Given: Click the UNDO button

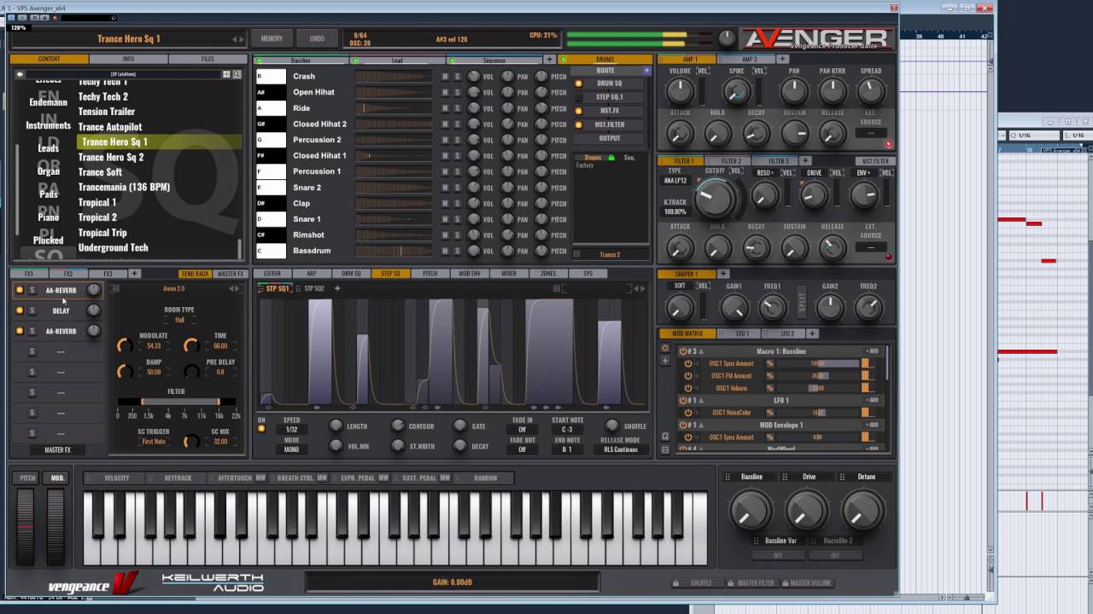Looking at the screenshot, I should pos(317,38).
